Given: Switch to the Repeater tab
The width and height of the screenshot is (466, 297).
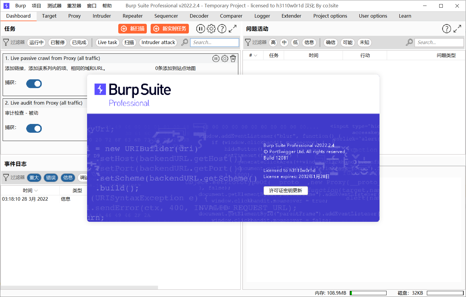Looking at the screenshot, I should point(133,16).
